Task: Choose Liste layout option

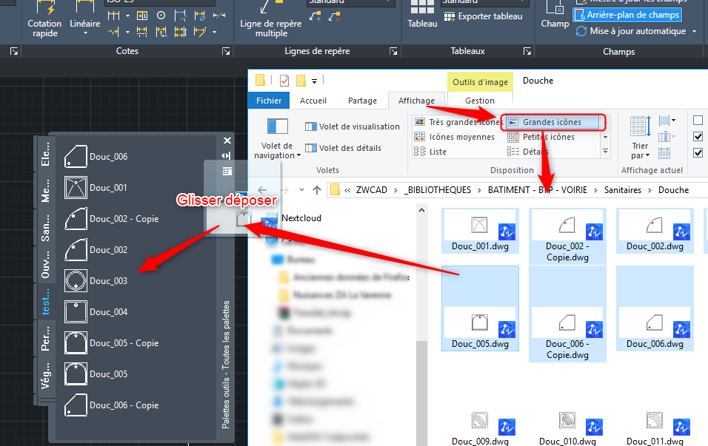Action: pyautogui.click(x=430, y=152)
